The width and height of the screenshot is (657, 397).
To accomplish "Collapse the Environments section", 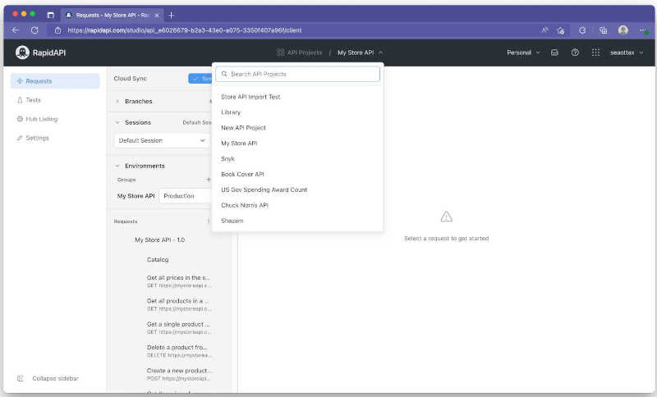I will (x=118, y=166).
